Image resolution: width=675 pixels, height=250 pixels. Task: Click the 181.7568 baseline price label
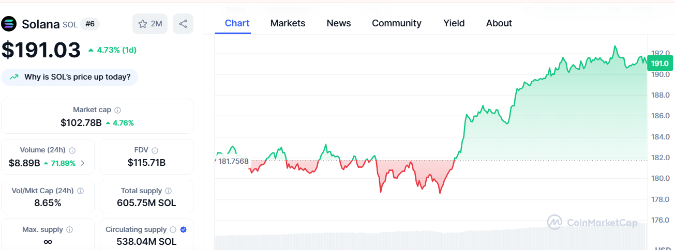point(233,161)
